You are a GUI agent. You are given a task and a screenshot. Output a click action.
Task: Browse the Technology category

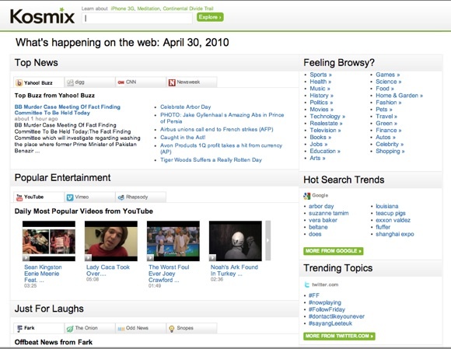[327, 117]
